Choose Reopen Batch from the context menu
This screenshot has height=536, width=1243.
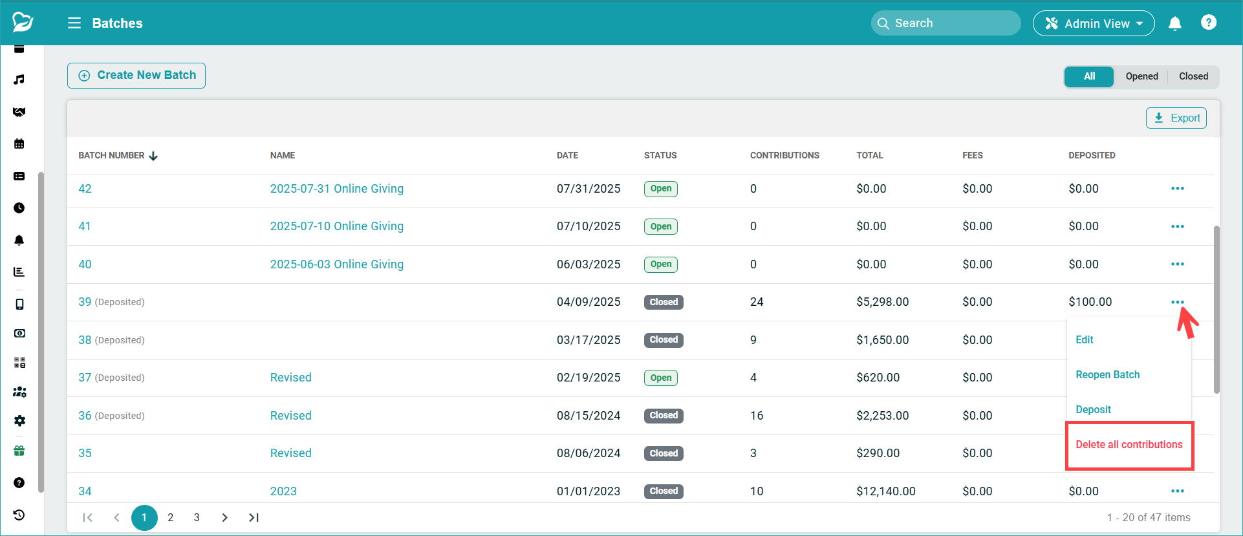point(1107,375)
